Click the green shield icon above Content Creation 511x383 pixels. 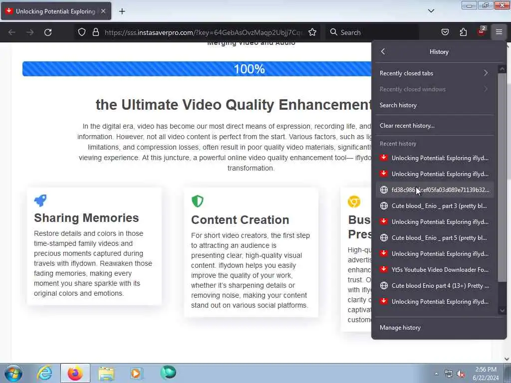tap(198, 201)
